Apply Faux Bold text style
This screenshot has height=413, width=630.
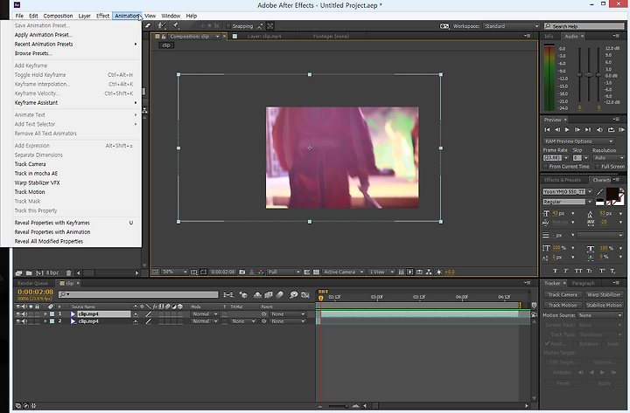(x=556, y=271)
